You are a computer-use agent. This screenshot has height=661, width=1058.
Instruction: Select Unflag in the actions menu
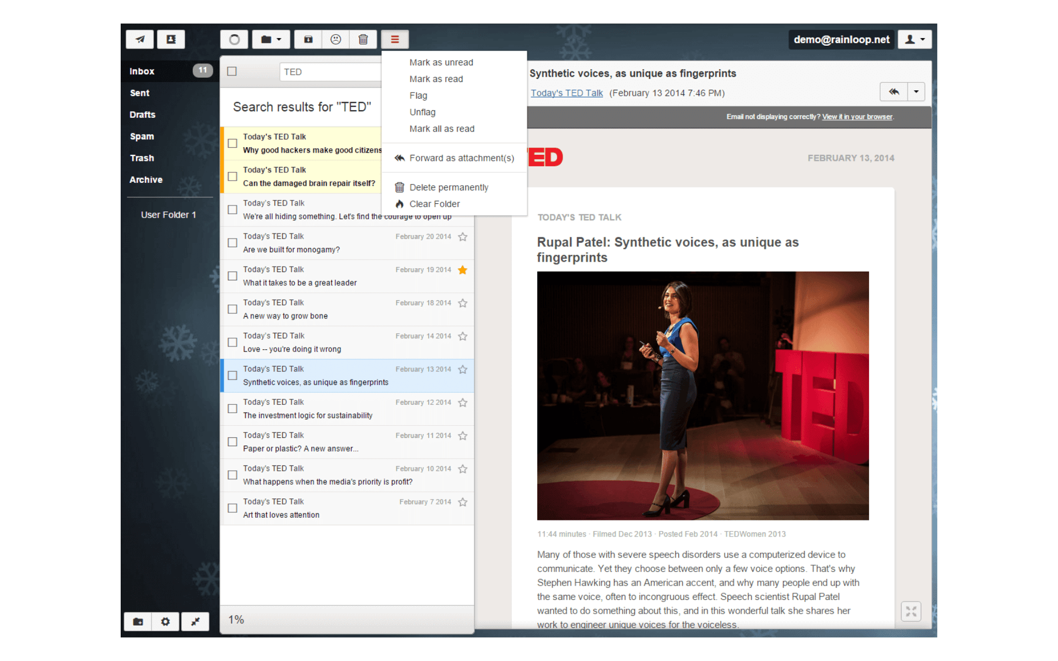pyautogui.click(x=423, y=112)
